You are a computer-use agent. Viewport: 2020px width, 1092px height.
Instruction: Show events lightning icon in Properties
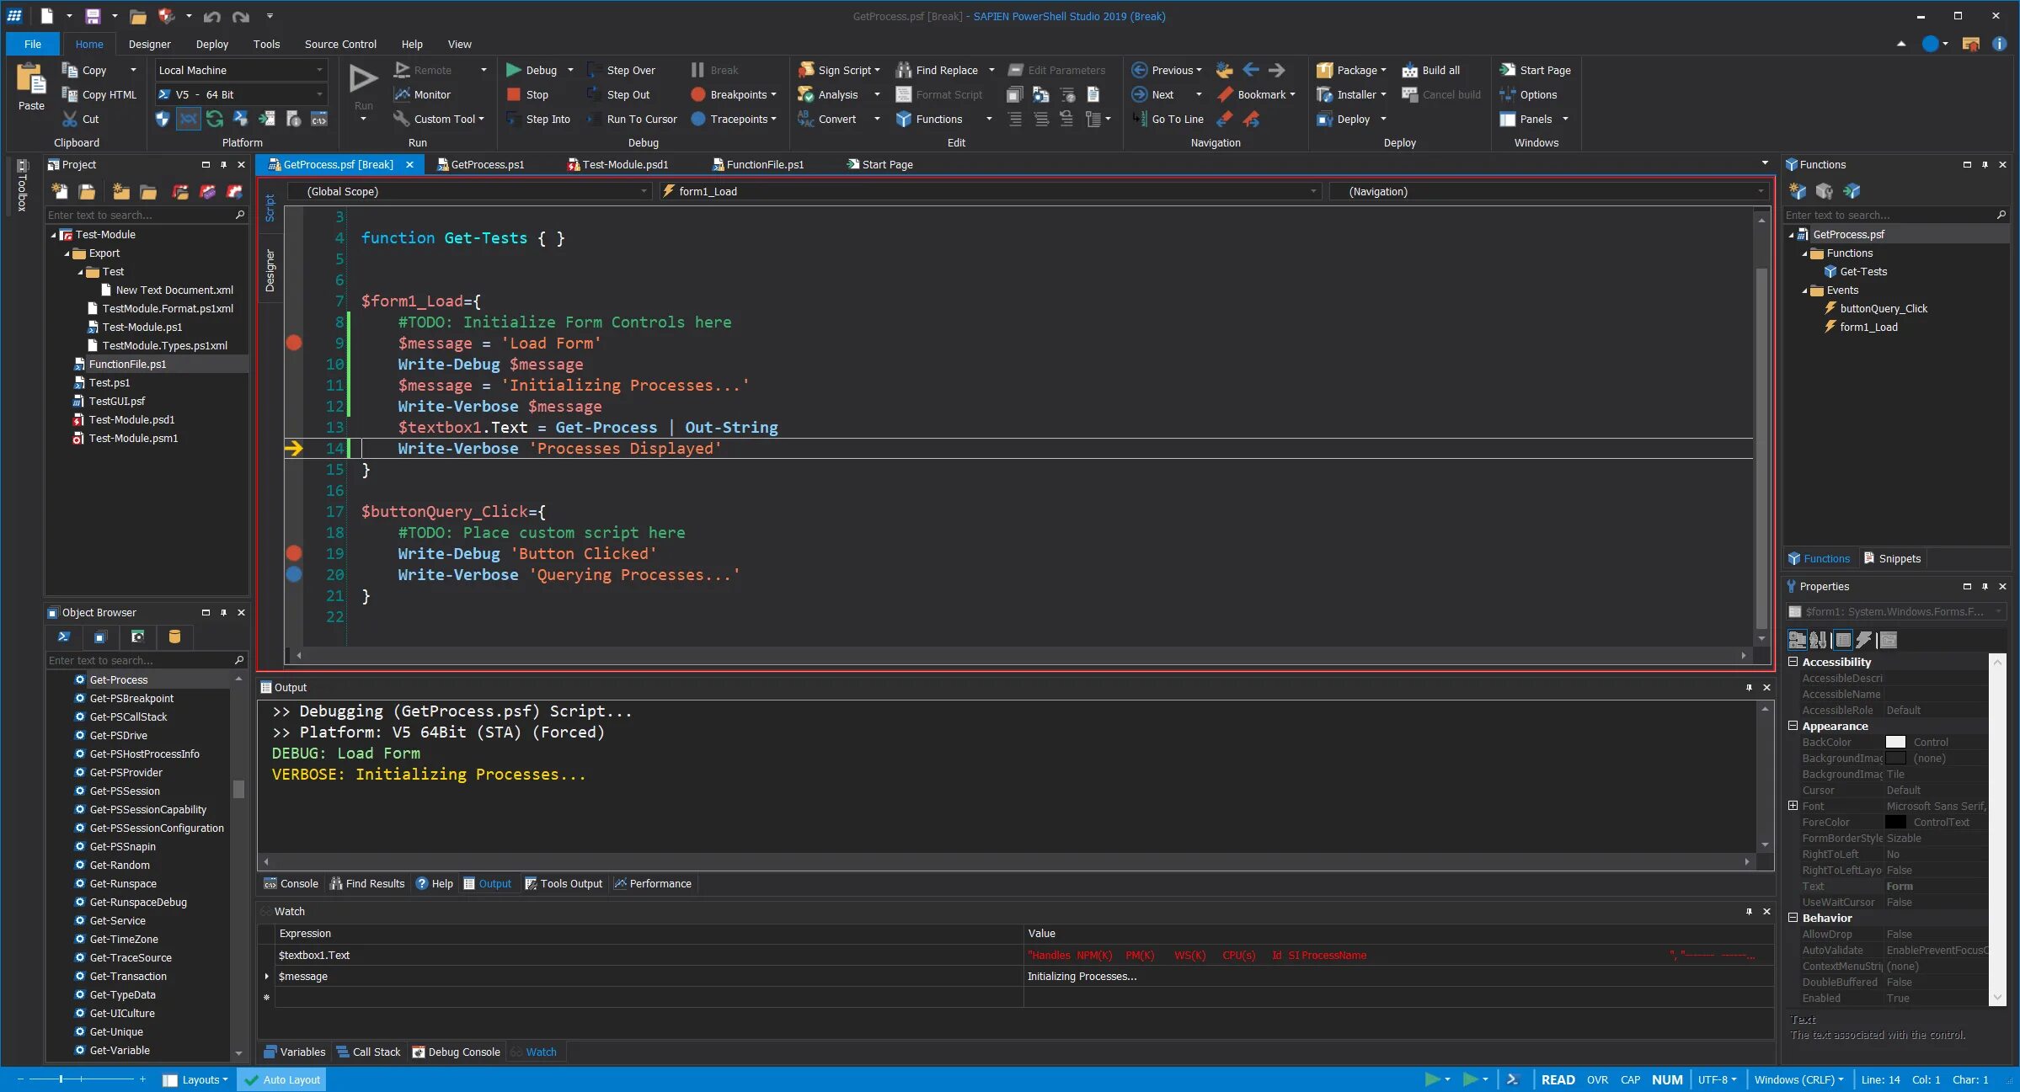1865,640
